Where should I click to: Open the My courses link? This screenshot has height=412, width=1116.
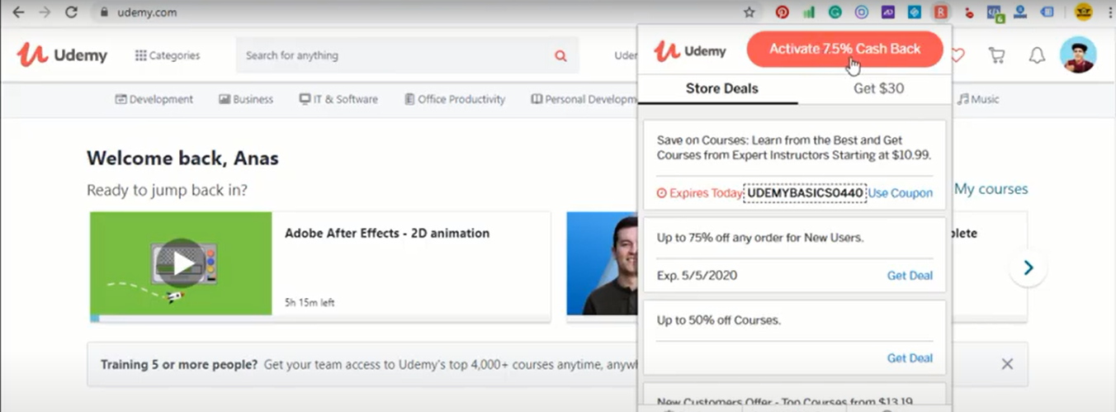tap(991, 189)
